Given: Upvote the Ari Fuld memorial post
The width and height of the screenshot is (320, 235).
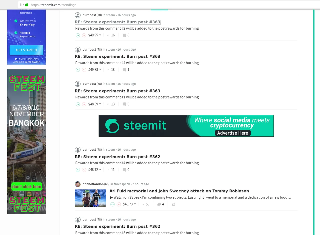Looking at the screenshot, I should point(112,204).
